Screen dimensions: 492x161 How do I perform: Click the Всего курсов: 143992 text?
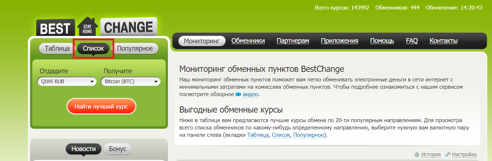click(342, 7)
